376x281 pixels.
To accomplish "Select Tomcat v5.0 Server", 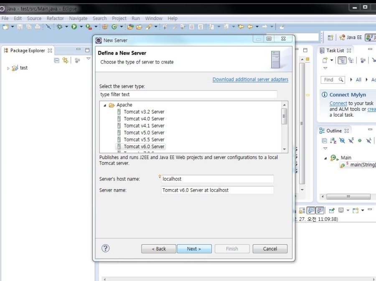I will click(x=144, y=133).
